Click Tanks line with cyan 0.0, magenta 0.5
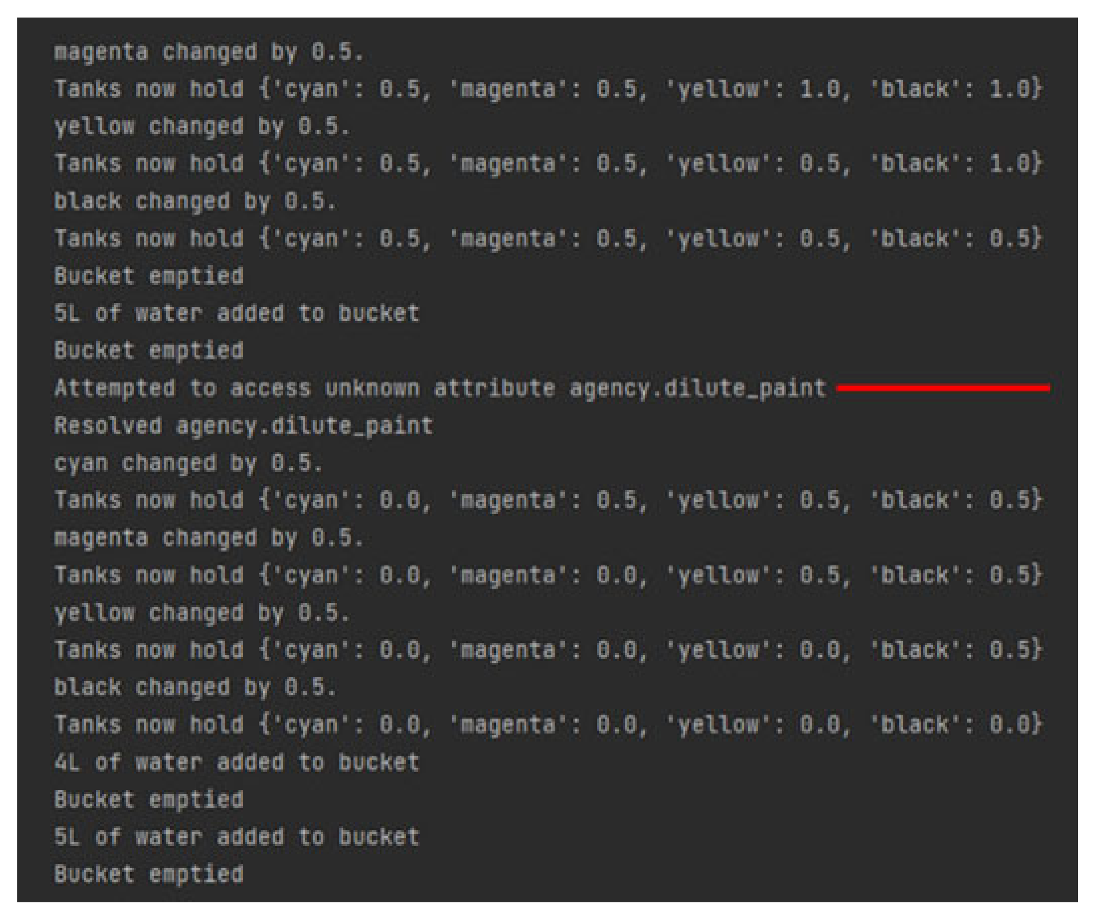This screenshot has width=1096, height=917. coord(548,500)
